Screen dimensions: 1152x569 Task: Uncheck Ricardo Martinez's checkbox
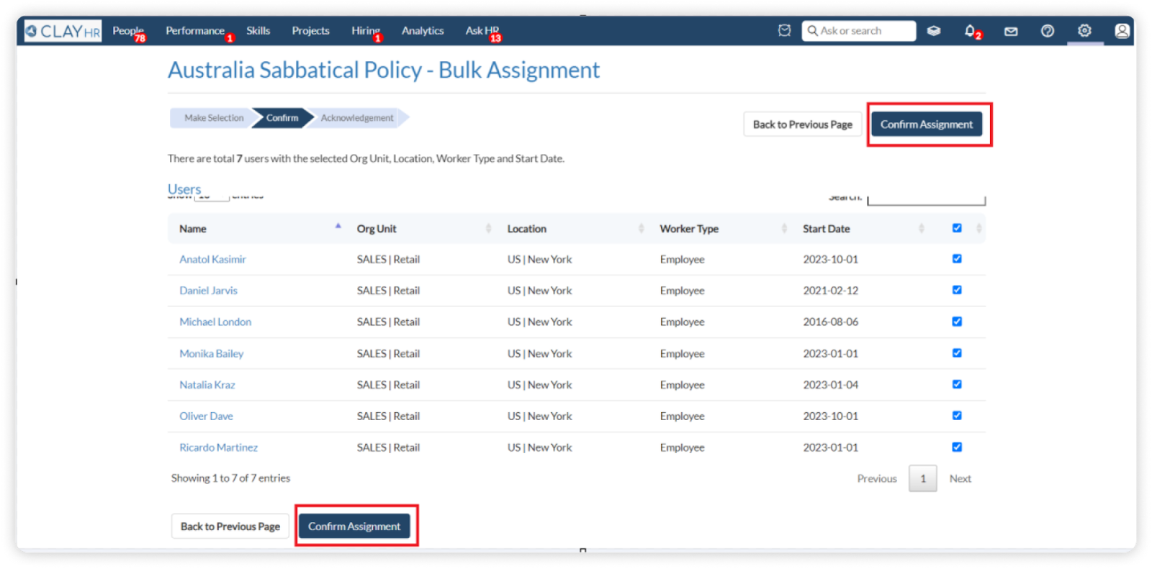point(957,447)
